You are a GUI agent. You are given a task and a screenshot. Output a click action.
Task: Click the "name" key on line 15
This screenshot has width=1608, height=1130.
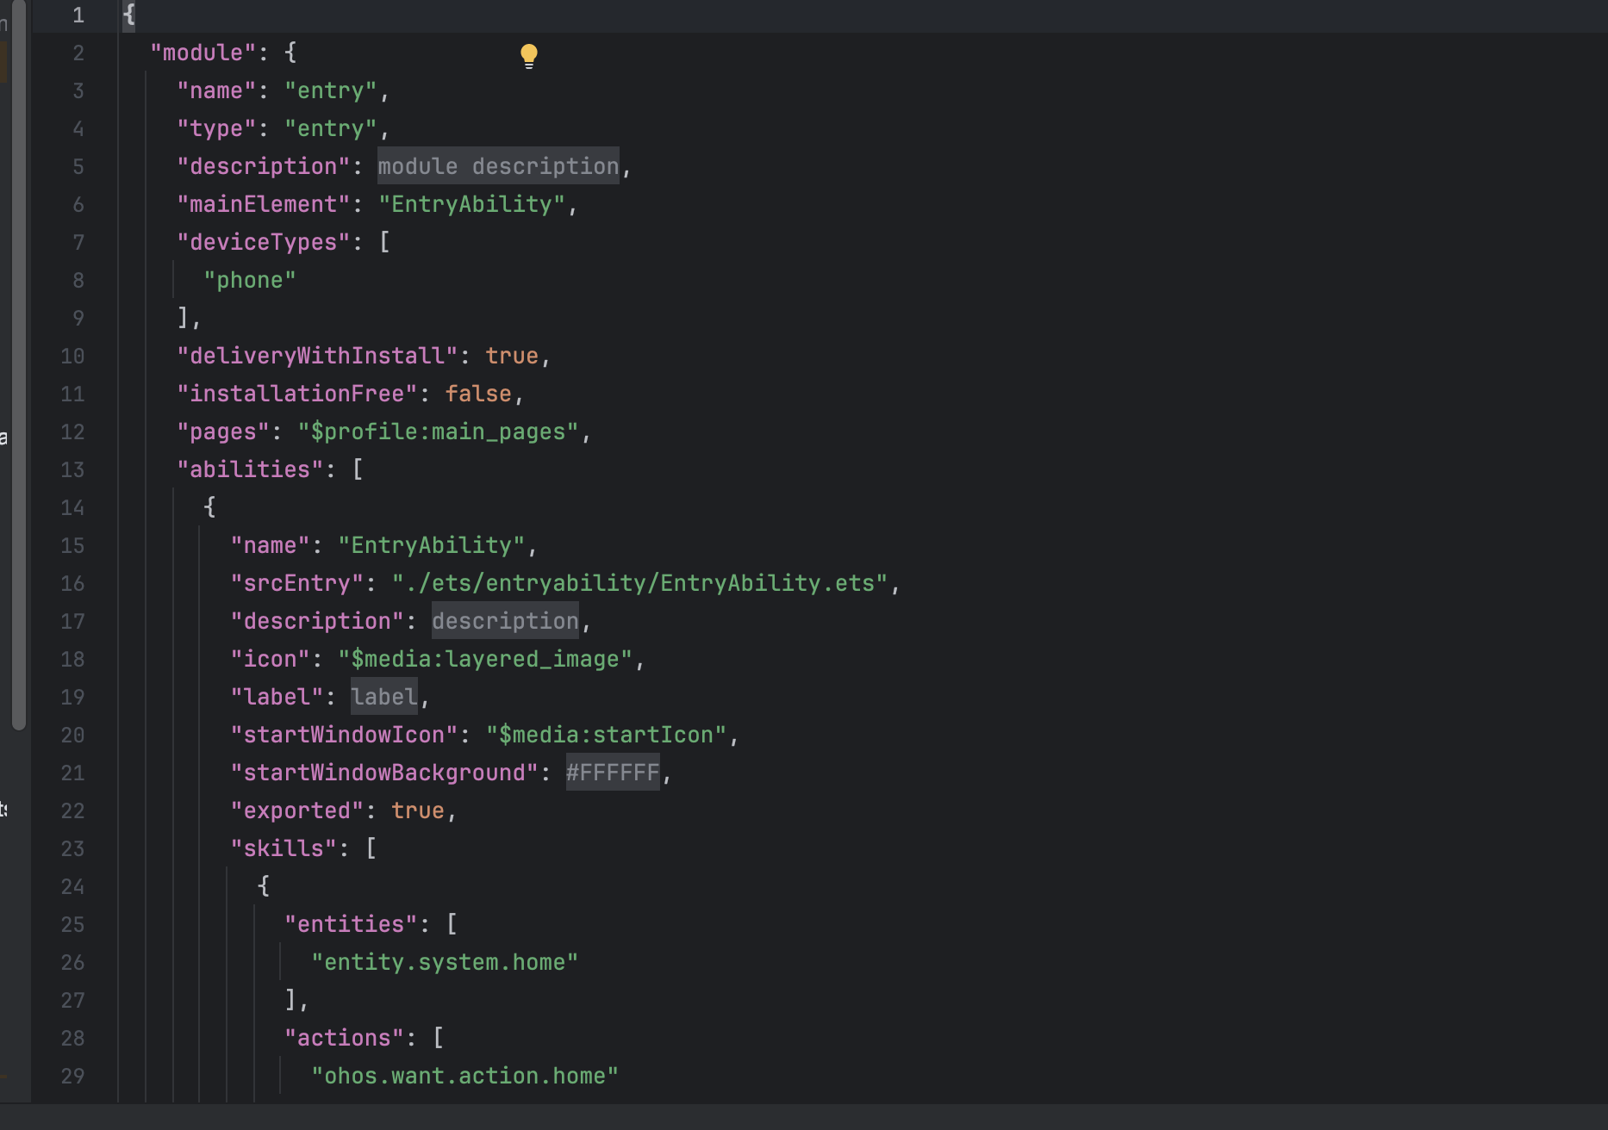tap(270, 545)
